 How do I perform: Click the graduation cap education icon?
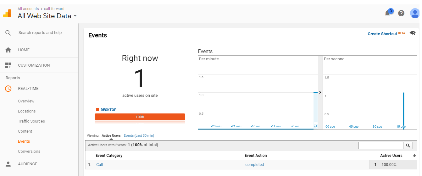(413, 33)
